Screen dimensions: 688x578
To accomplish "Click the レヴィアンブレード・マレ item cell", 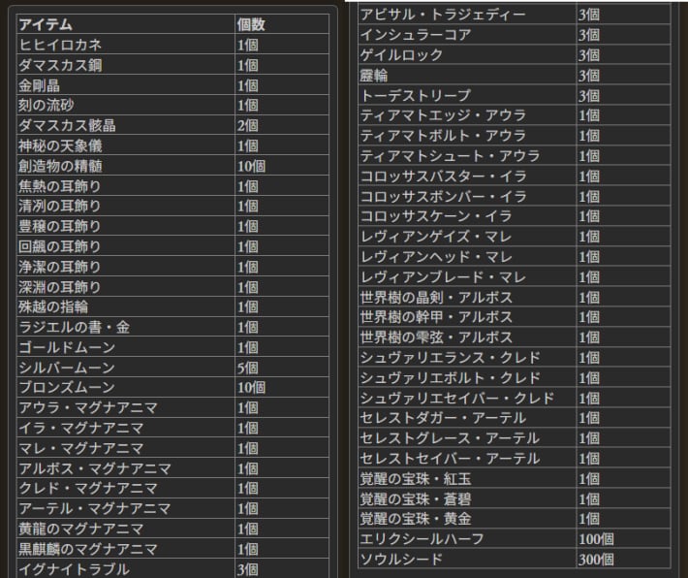I will point(467,277).
